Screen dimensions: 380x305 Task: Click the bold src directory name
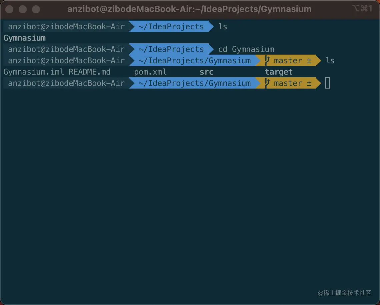[x=206, y=72]
